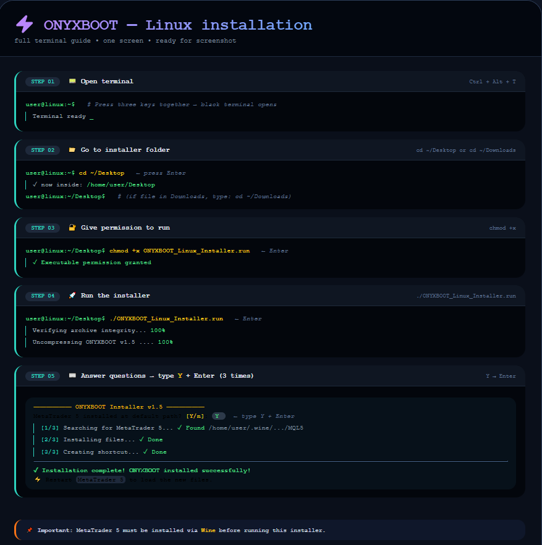The image size is (542, 545).
Task: Click the pushpin icon in Important note
Action: click(x=30, y=530)
